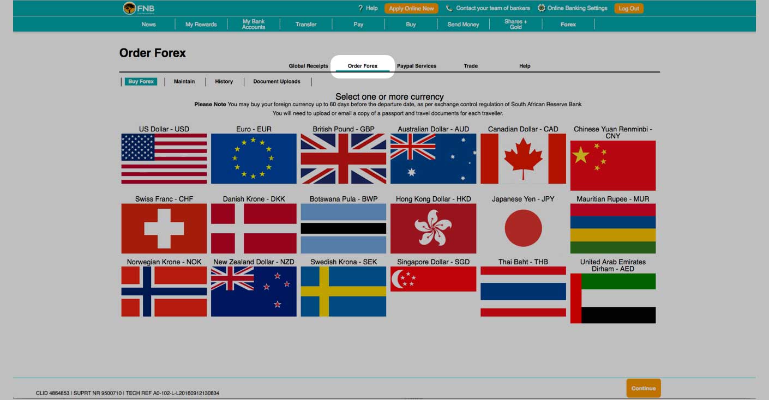Pick the Danish Krone flag

click(x=254, y=228)
